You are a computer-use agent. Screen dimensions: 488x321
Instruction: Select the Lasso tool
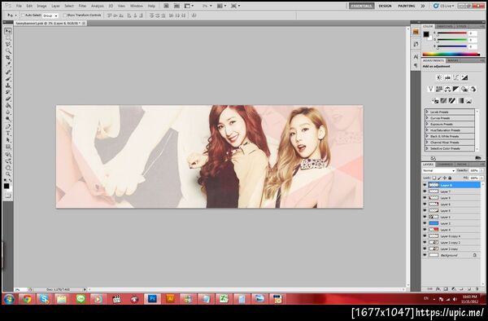coord(8,44)
